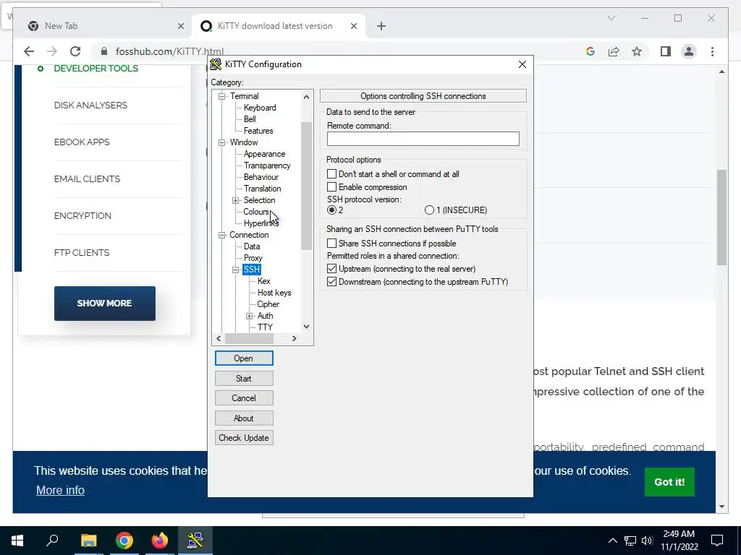This screenshot has height=555, width=741.
Task: Select SSH protocol version 1 (INSECURE)
Action: pos(429,210)
